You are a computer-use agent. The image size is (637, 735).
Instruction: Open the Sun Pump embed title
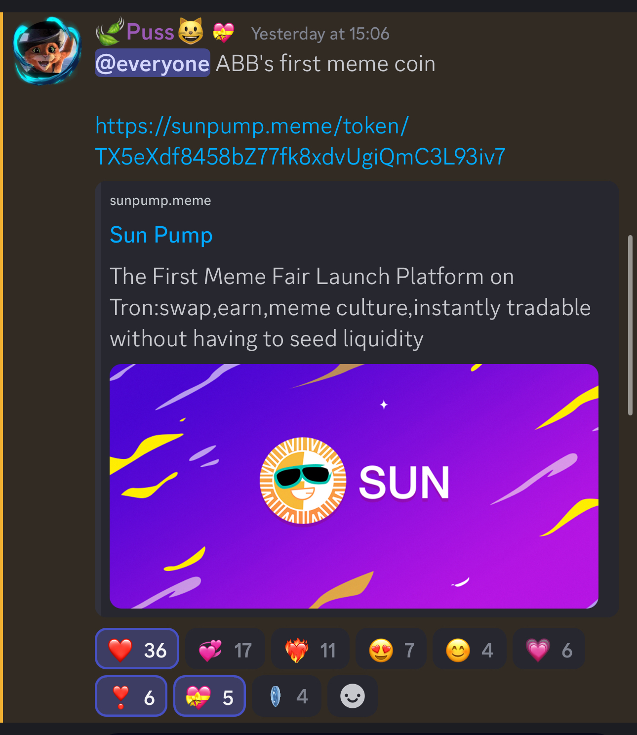coord(161,235)
